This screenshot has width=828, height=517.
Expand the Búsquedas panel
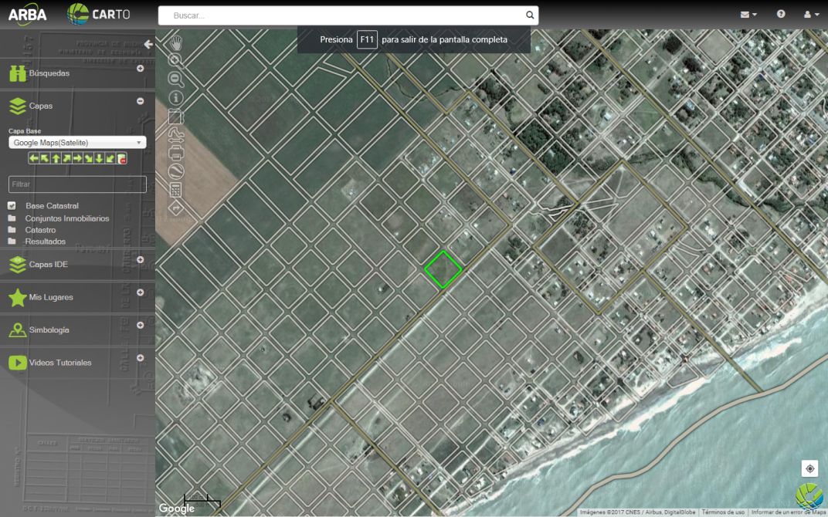click(x=140, y=69)
